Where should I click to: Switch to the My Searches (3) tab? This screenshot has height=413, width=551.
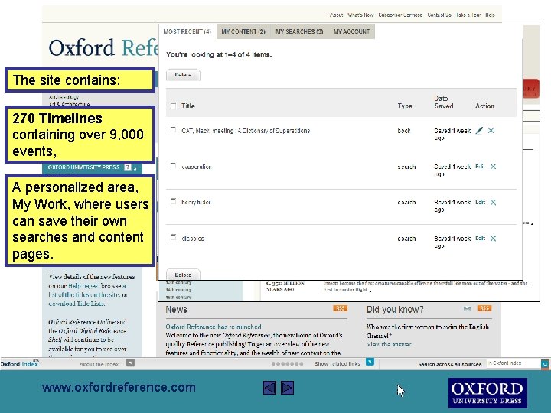[x=299, y=31]
